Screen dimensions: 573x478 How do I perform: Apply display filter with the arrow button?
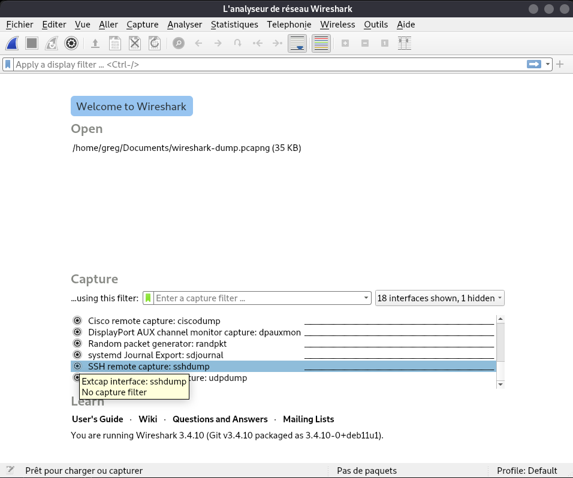pos(533,64)
